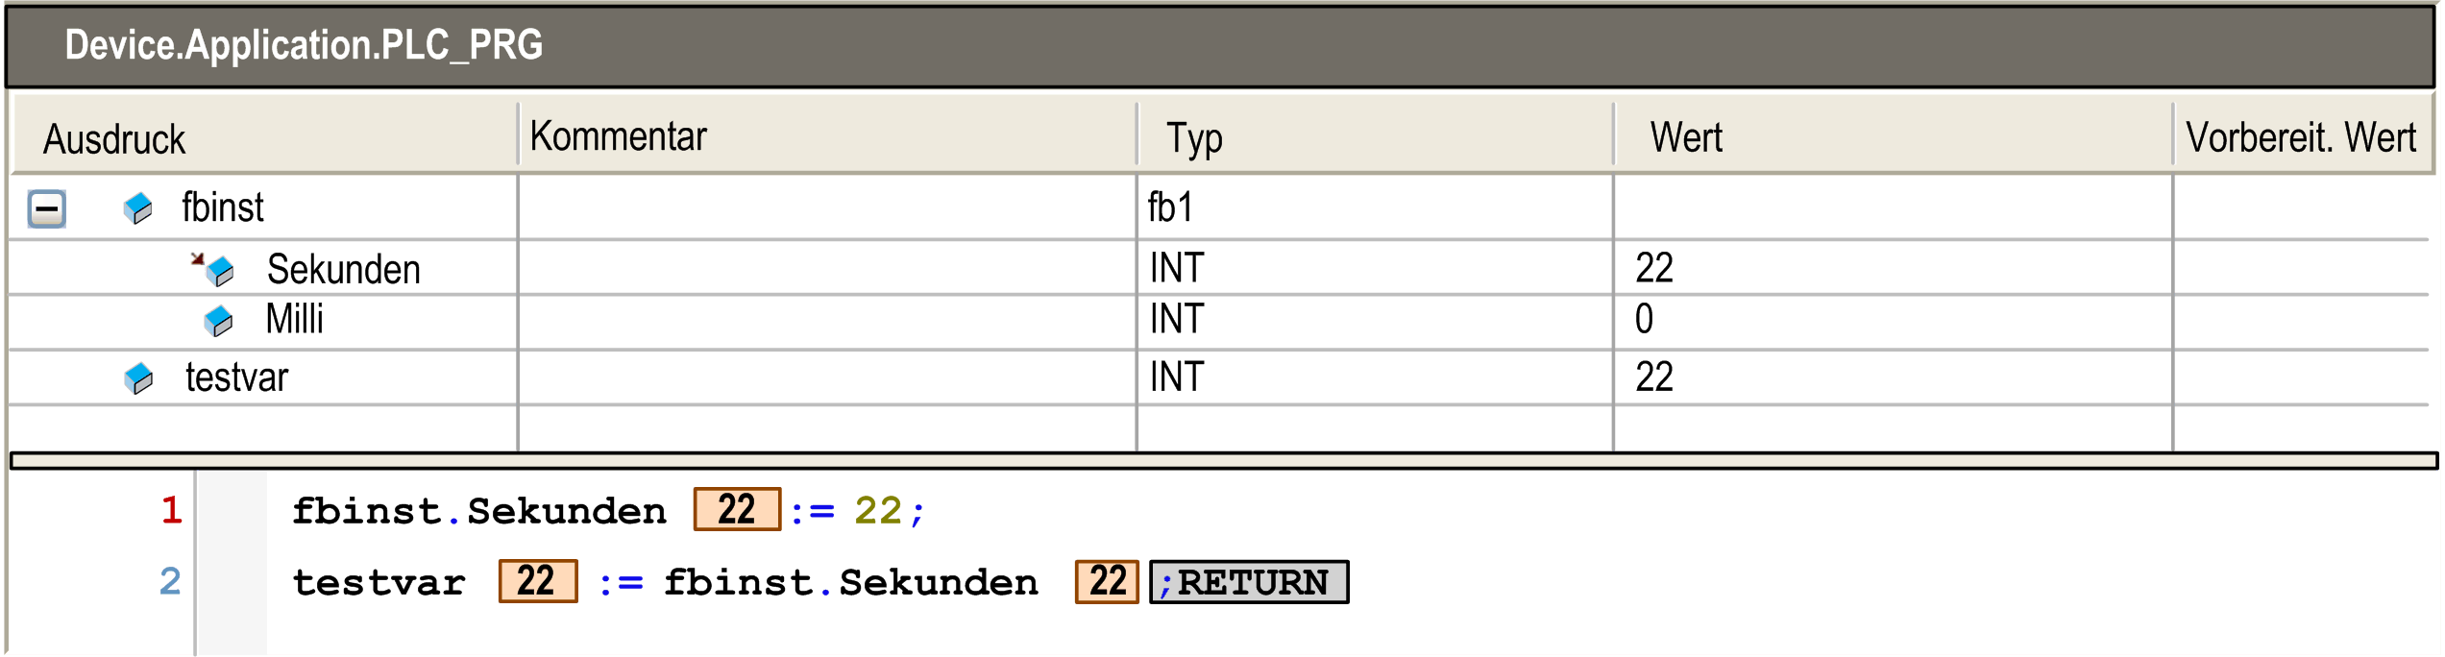Click the Ausdruck column header
2445x657 pixels.
[114, 140]
